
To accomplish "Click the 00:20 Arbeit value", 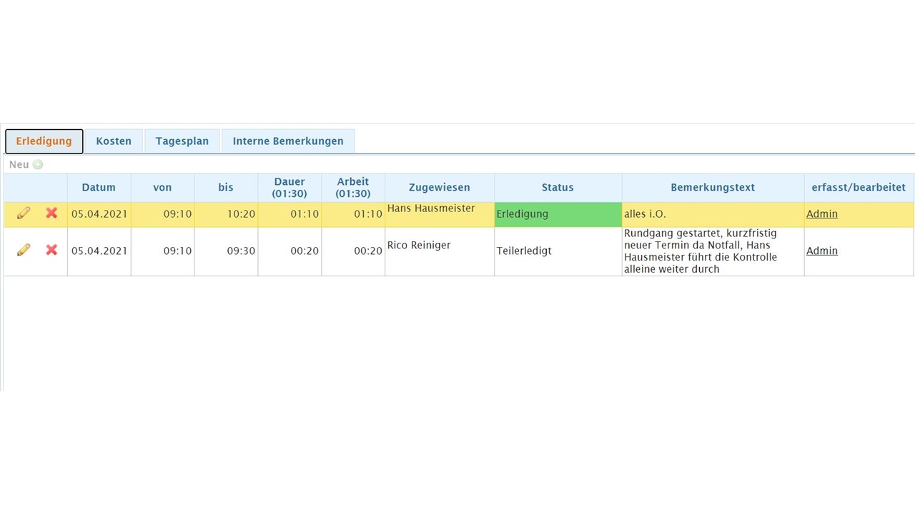I will (x=368, y=251).
